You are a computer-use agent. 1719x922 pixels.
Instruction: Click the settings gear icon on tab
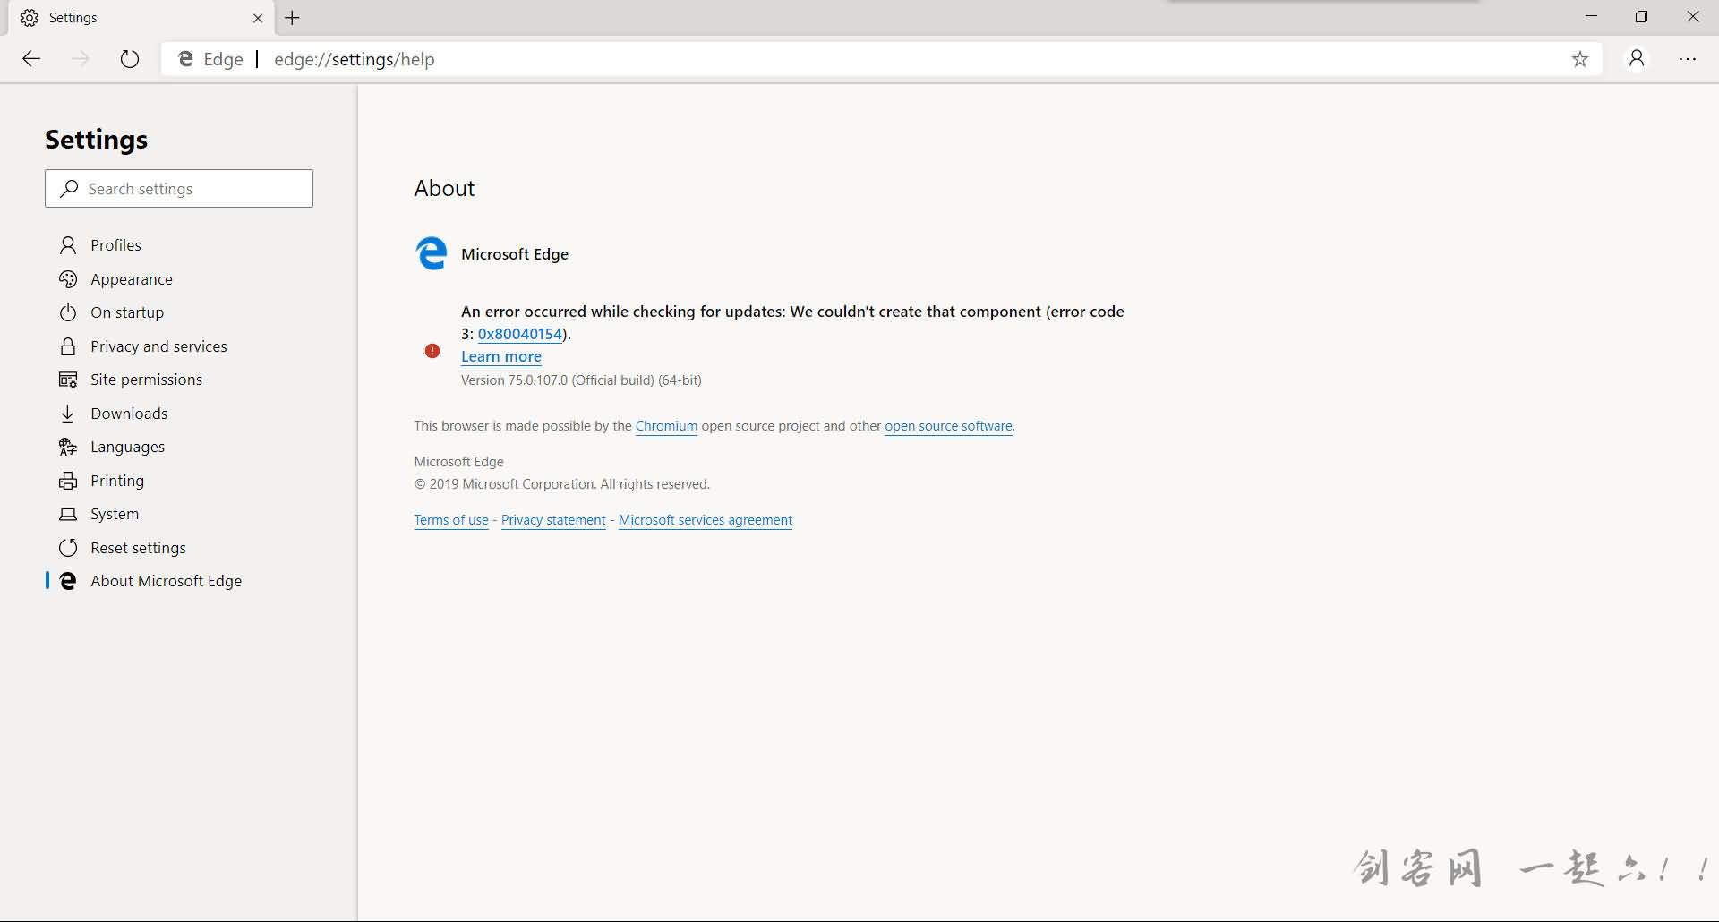tap(30, 18)
